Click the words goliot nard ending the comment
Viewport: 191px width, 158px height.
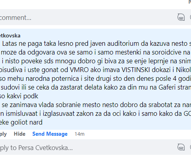[26, 122]
